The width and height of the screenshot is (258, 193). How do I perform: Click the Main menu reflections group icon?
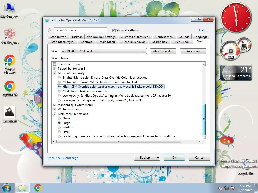click(54, 114)
